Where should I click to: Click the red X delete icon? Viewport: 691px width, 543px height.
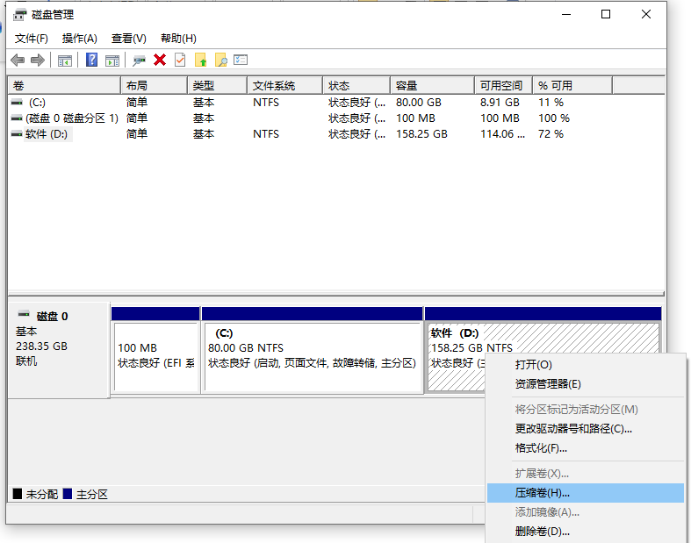pyautogui.click(x=160, y=60)
